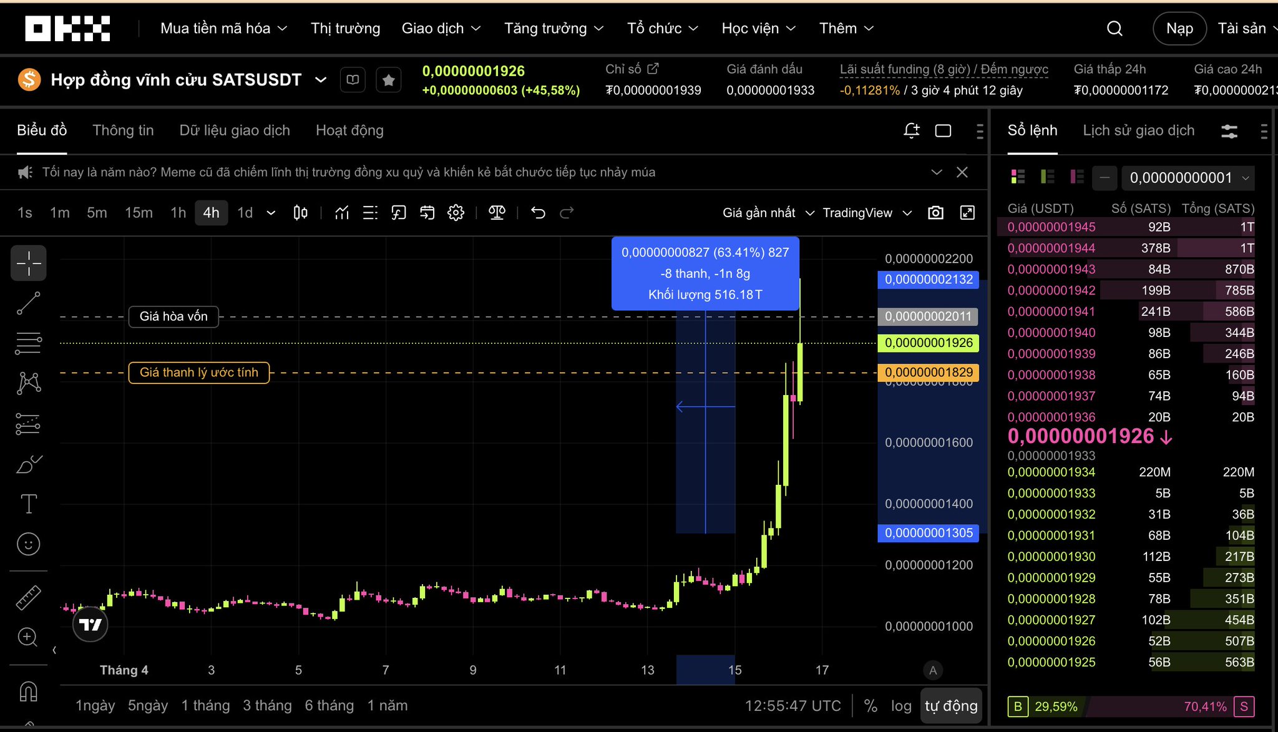
Task: Select the 1d timeframe button
Action: (x=245, y=213)
